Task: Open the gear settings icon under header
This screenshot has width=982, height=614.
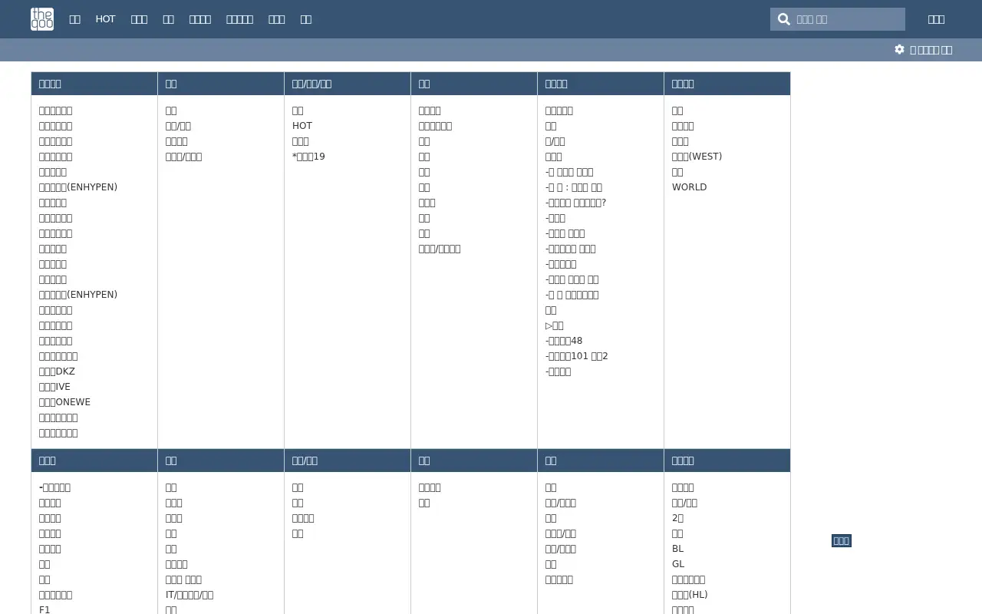Action: (899, 49)
